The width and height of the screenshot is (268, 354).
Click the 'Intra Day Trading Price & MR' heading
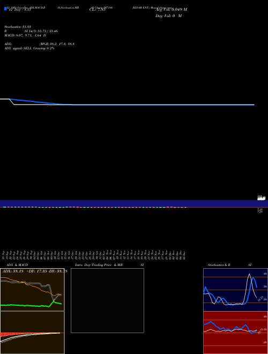pyautogui.click(x=99, y=265)
